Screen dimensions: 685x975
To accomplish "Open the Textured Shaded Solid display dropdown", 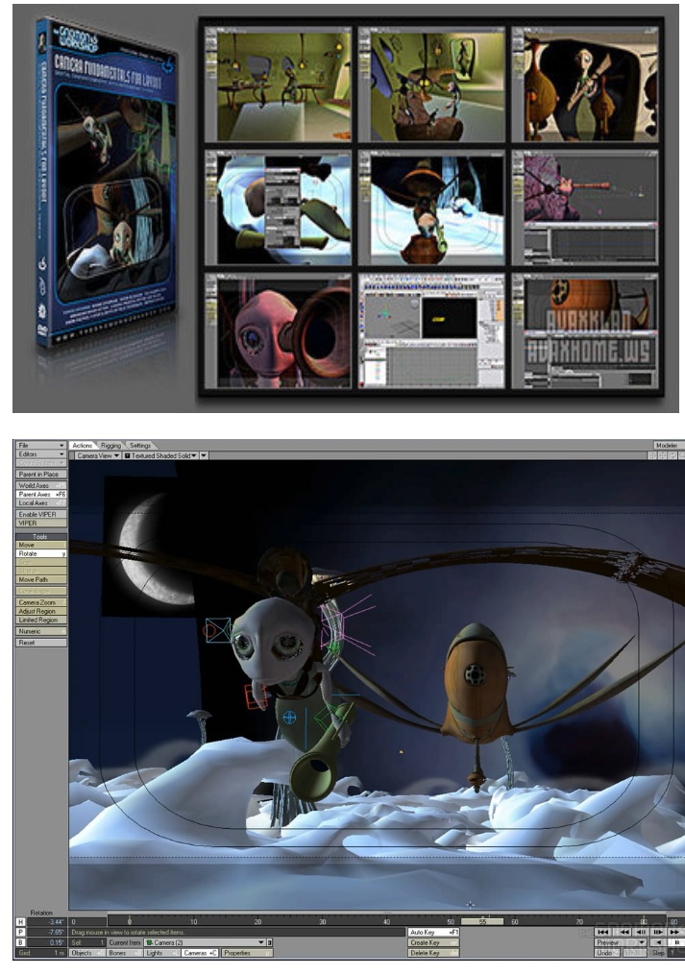I will click(159, 455).
